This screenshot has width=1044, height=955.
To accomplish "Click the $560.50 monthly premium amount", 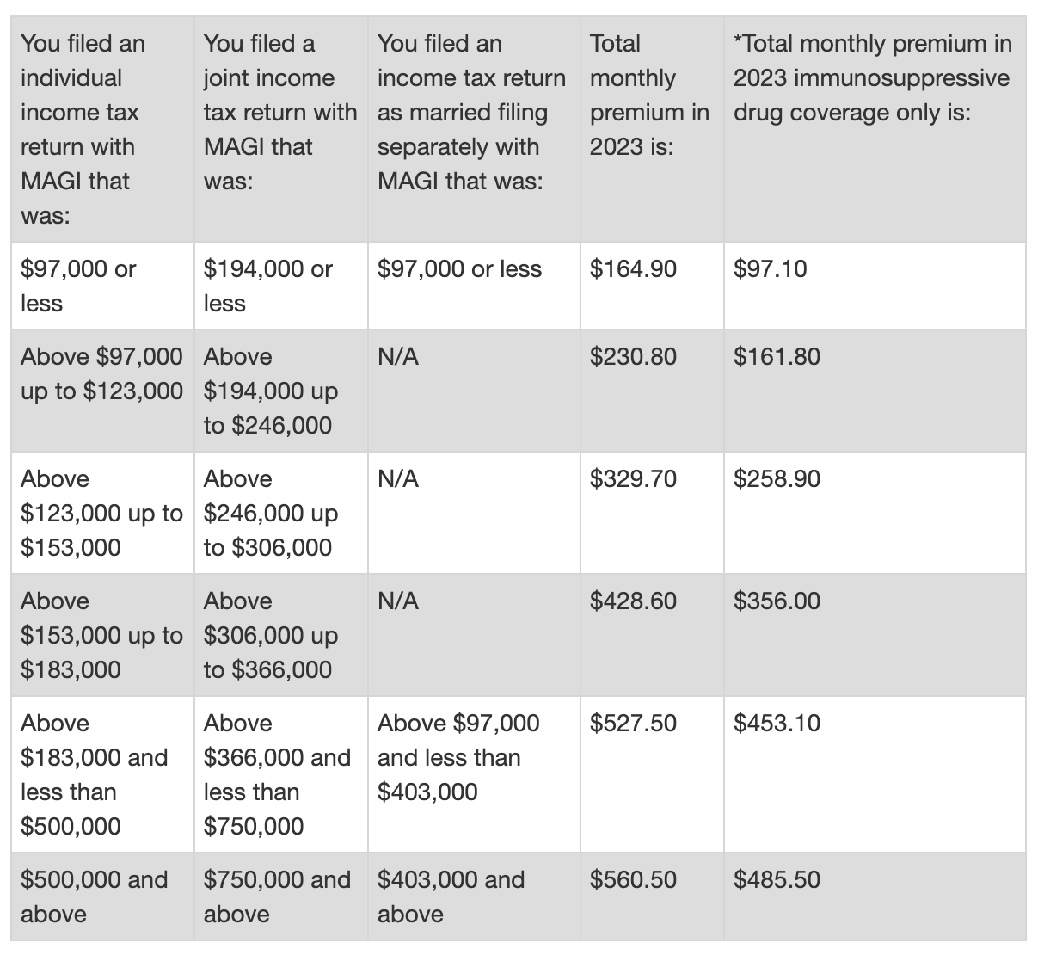I will (x=633, y=880).
